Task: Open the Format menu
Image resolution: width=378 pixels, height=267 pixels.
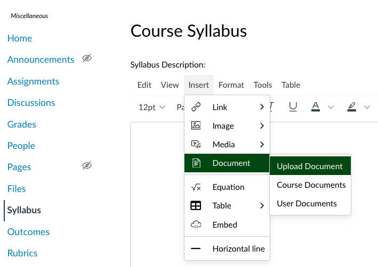Action: click(231, 85)
